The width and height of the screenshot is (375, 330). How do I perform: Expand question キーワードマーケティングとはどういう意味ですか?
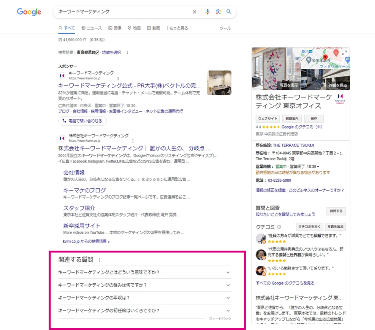click(145, 272)
